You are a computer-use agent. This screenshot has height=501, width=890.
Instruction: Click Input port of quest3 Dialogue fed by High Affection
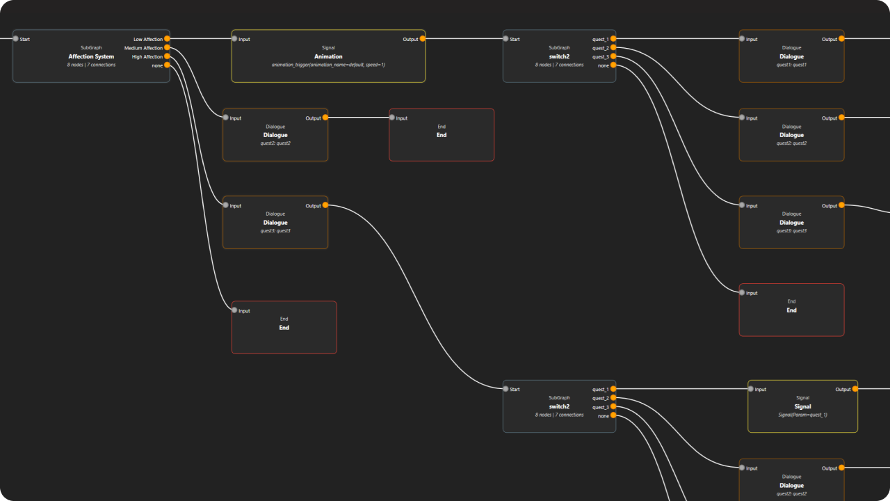[x=225, y=205]
